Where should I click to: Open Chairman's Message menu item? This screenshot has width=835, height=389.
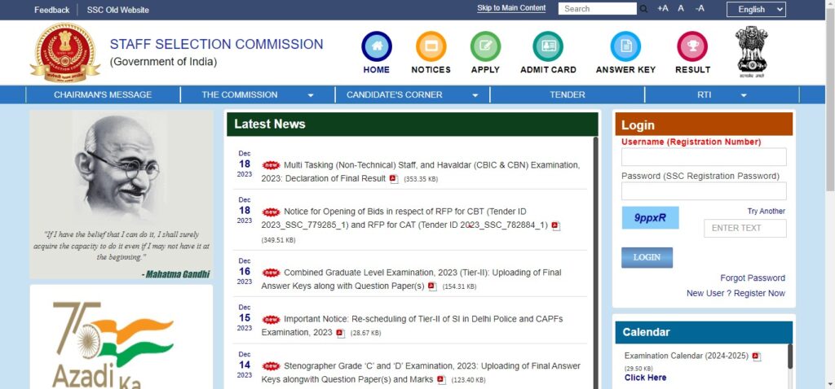[103, 94]
